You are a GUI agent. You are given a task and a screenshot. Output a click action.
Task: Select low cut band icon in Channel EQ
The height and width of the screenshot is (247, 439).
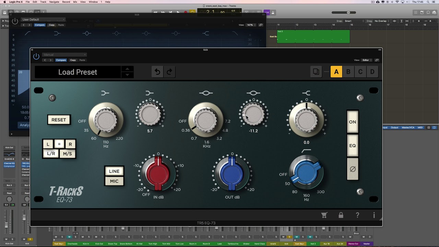point(28,33)
